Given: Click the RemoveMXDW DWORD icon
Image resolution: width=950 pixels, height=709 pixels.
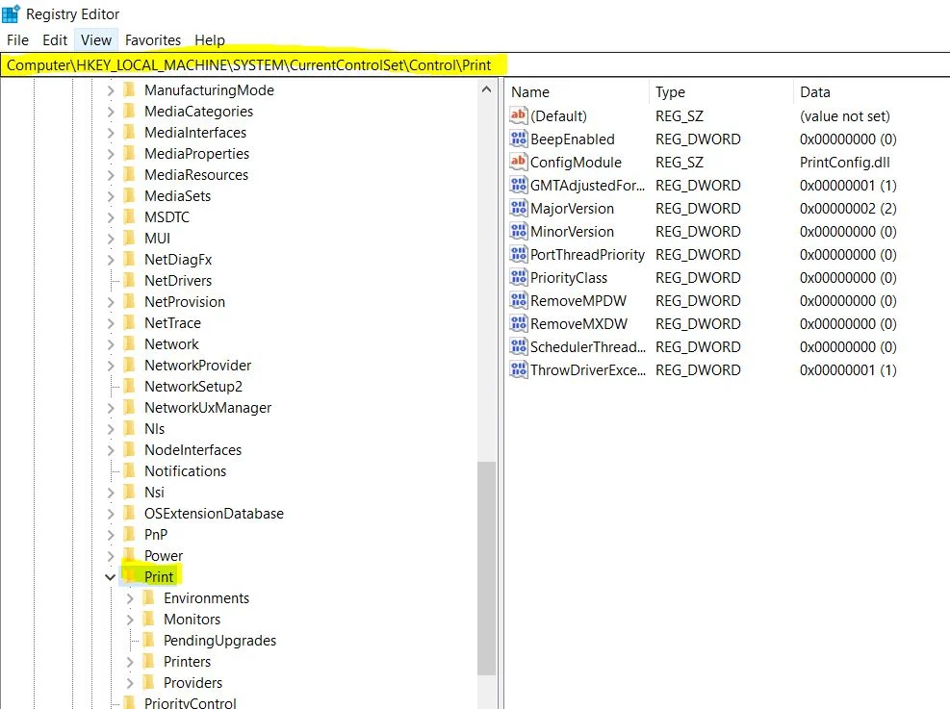Looking at the screenshot, I should [519, 324].
